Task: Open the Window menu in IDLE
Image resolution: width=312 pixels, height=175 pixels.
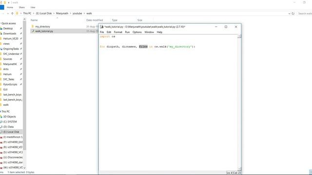Action: 149,32
